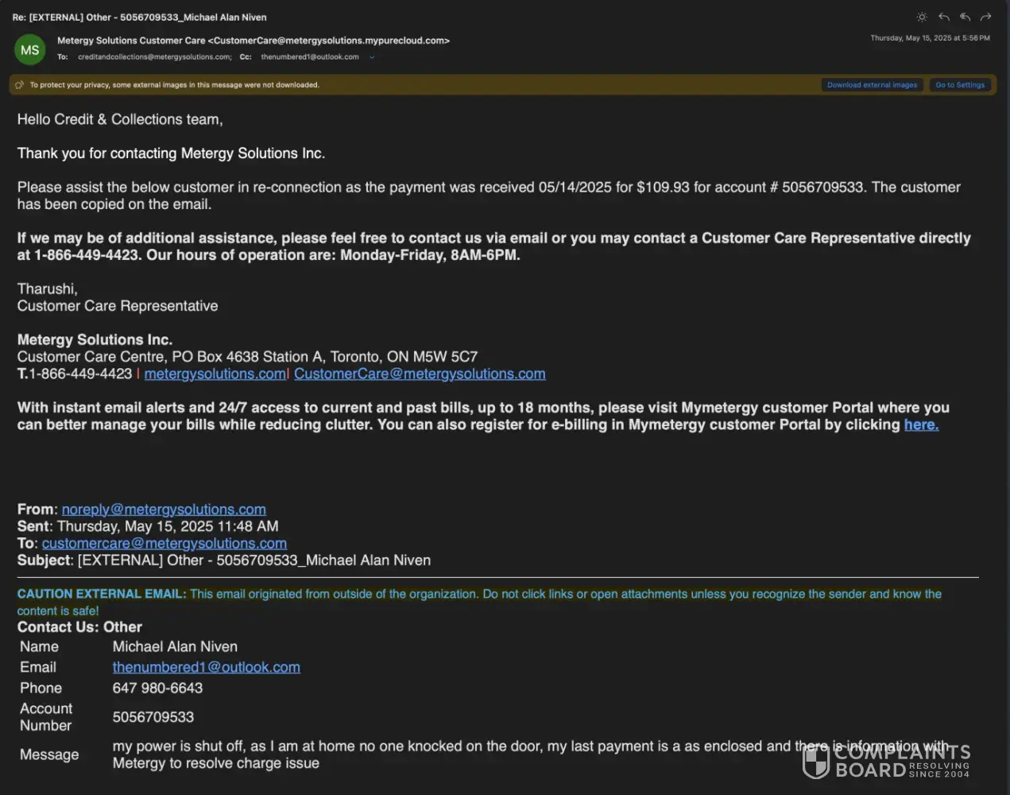Viewport: 1010px width, 795px height.
Task: Click the PO Box 4638 Toronto address line
Action: (x=247, y=357)
